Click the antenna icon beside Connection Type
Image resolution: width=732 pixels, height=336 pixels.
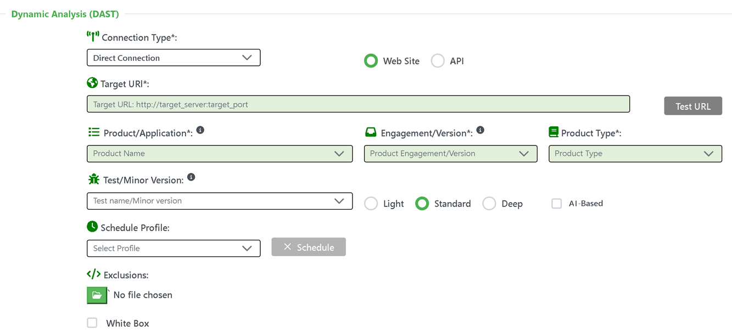point(93,37)
